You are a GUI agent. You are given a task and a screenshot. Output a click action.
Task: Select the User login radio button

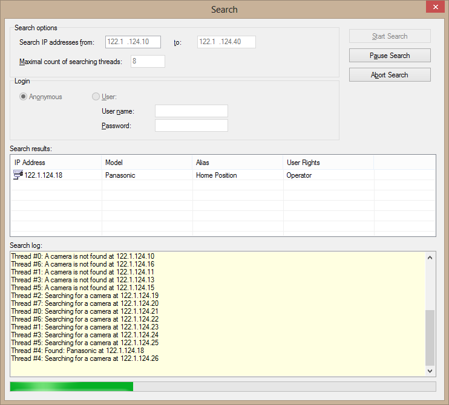pyautogui.click(x=96, y=97)
